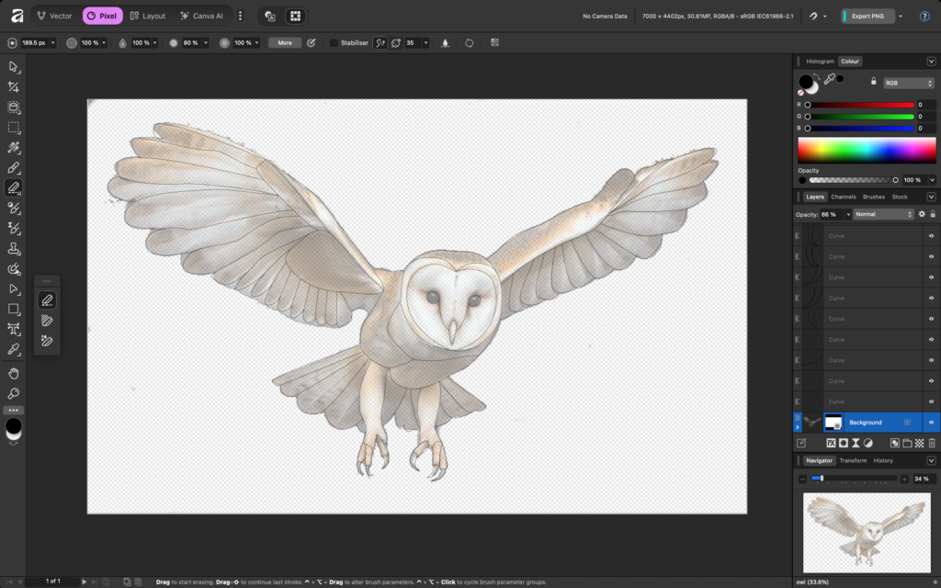Delete layer using the trash icon
The width and height of the screenshot is (941, 588).
click(x=932, y=443)
